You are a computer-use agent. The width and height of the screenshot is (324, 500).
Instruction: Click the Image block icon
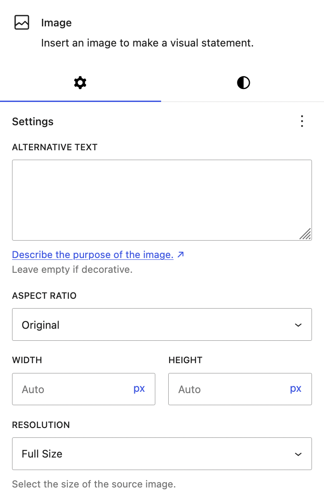coord(22,23)
